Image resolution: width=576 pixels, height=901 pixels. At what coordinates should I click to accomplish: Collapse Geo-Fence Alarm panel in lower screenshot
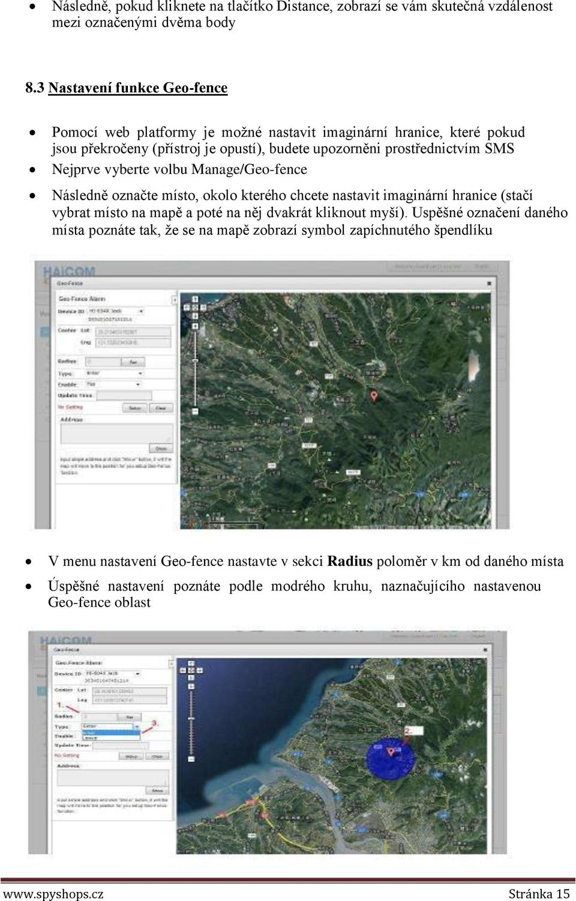click(171, 664)
